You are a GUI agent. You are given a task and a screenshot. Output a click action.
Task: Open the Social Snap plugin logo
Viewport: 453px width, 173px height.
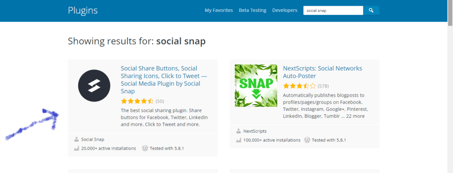pyautogui.click(x=94, y=85)
